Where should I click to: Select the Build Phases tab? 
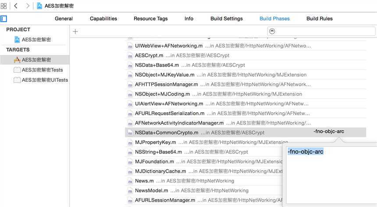click(x=274, y=18)
